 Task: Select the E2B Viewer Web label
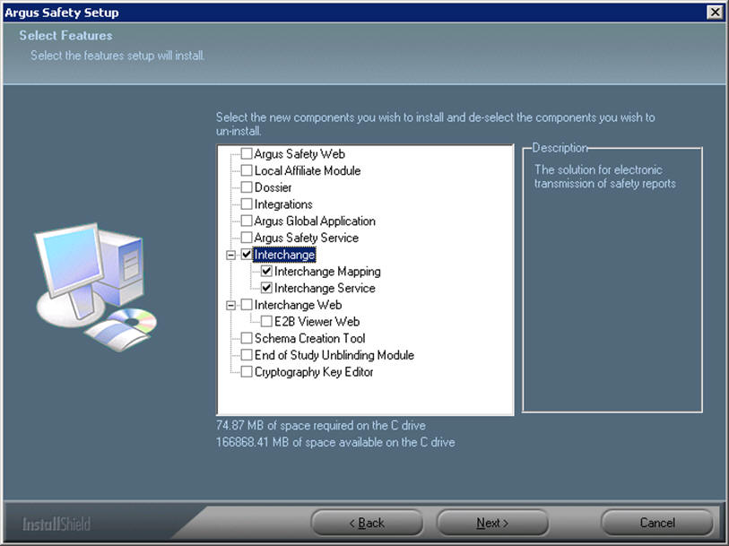click(317, 322)
